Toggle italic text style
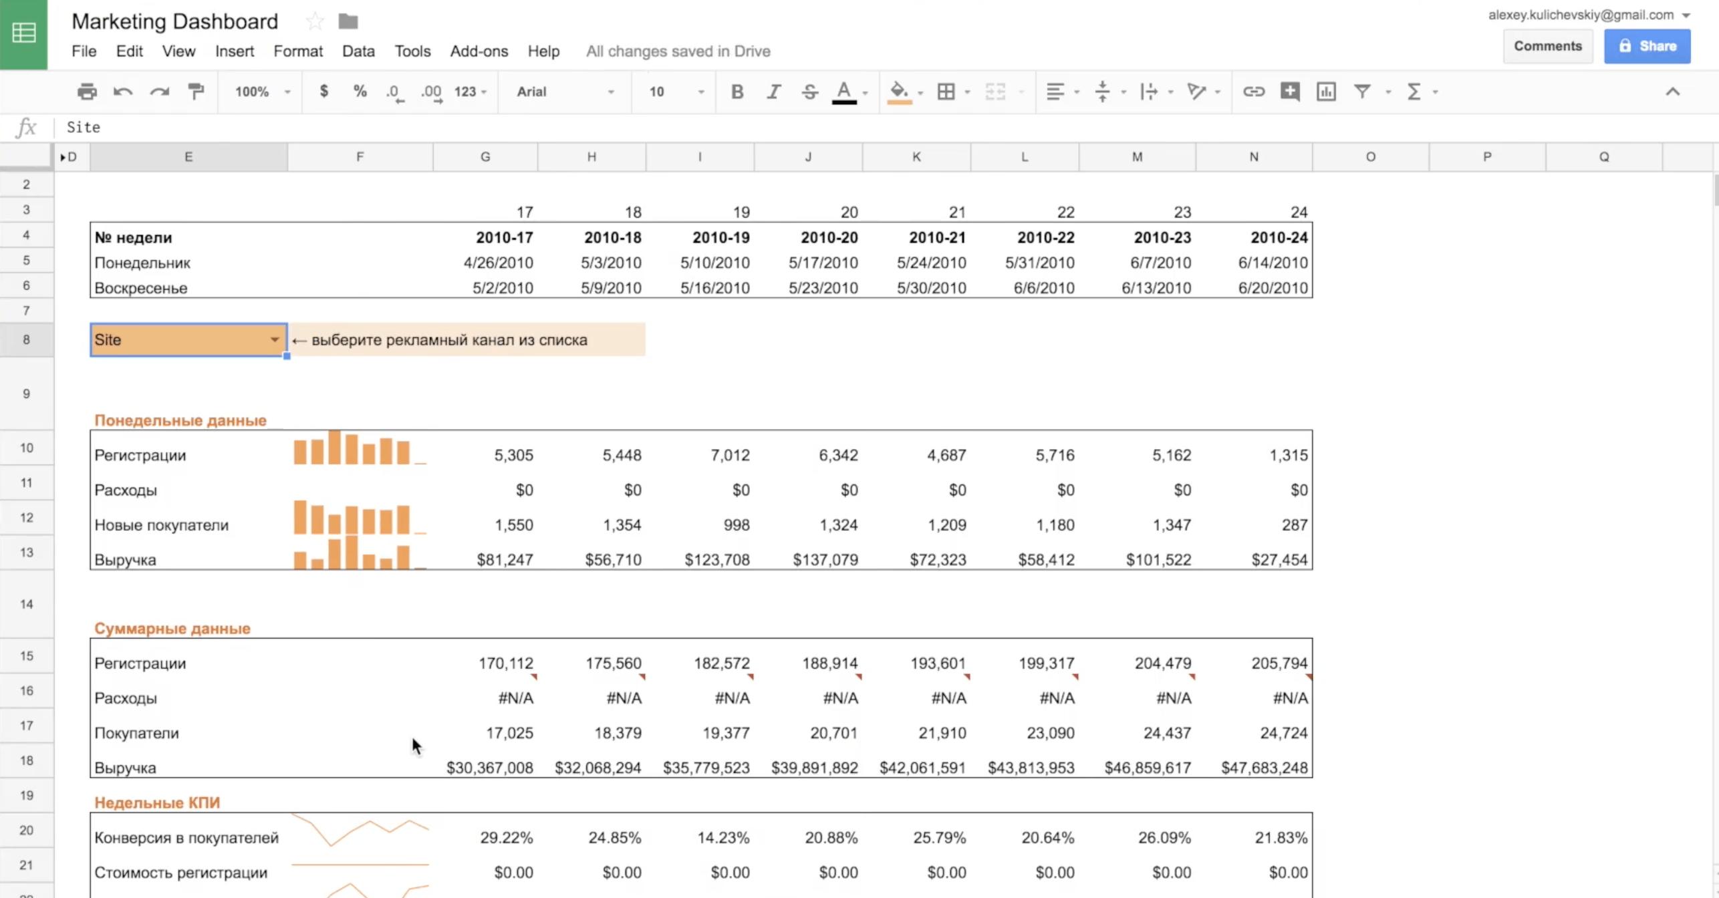The width and height of the screenshot is (1719, 898). click(773, 92)
